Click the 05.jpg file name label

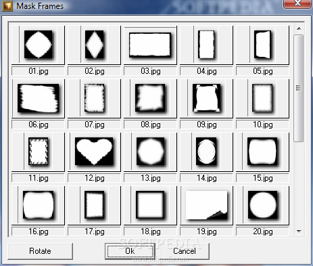(262, 71)
